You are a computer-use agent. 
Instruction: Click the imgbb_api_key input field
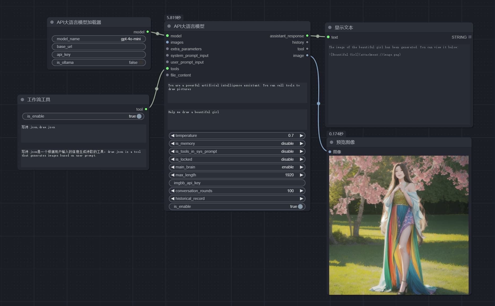237,183
